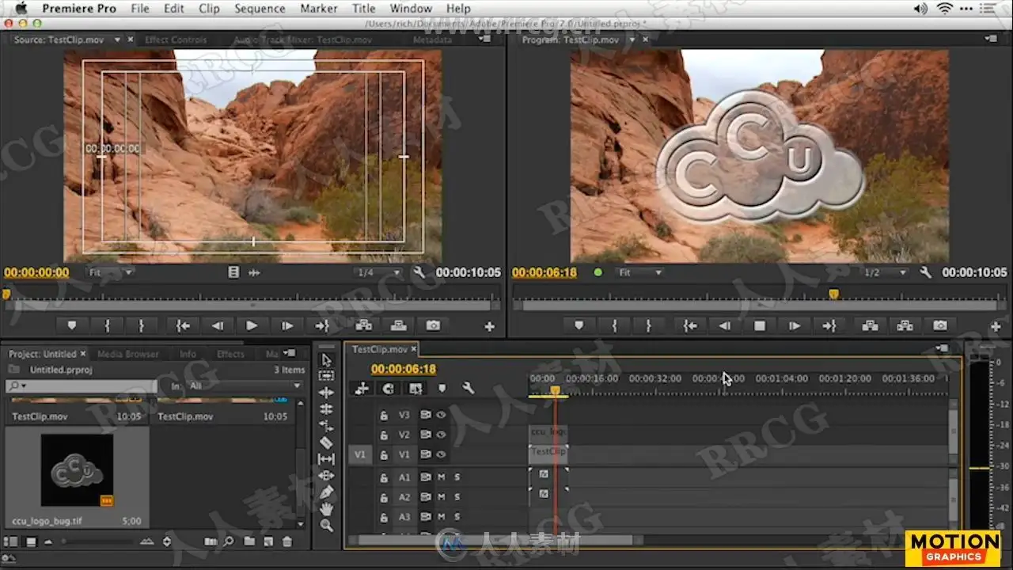
Task: Open Program monitor Fit zoom dropdown
Action: tap(639, 272)
